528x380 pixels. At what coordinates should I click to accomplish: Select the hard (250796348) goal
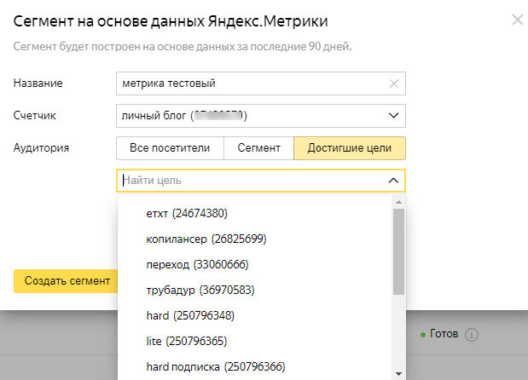pos(190,315)
